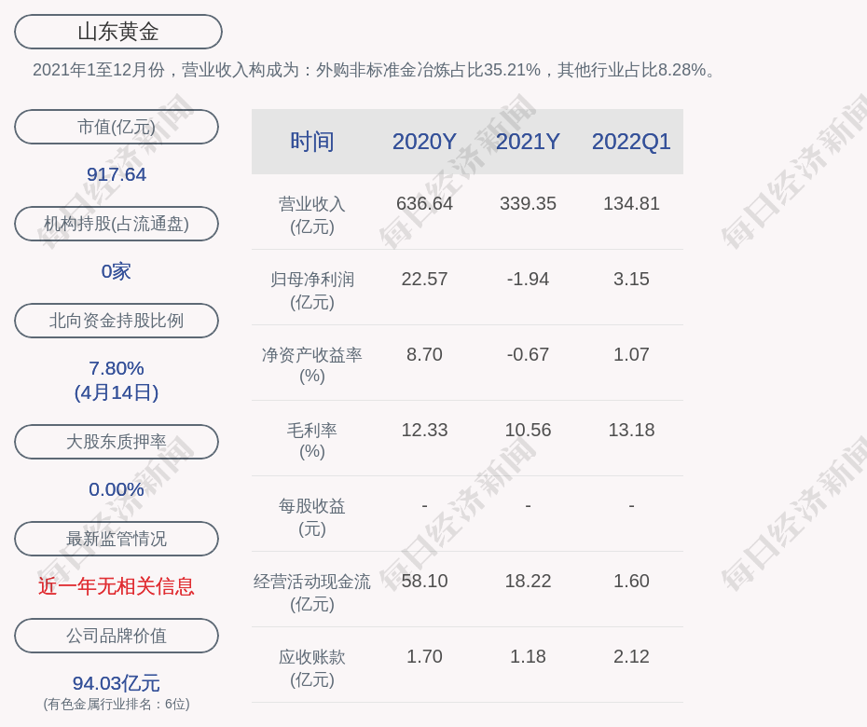Click the 应收账款 row label
The image size is (867, 727).
tap(312, 668)
